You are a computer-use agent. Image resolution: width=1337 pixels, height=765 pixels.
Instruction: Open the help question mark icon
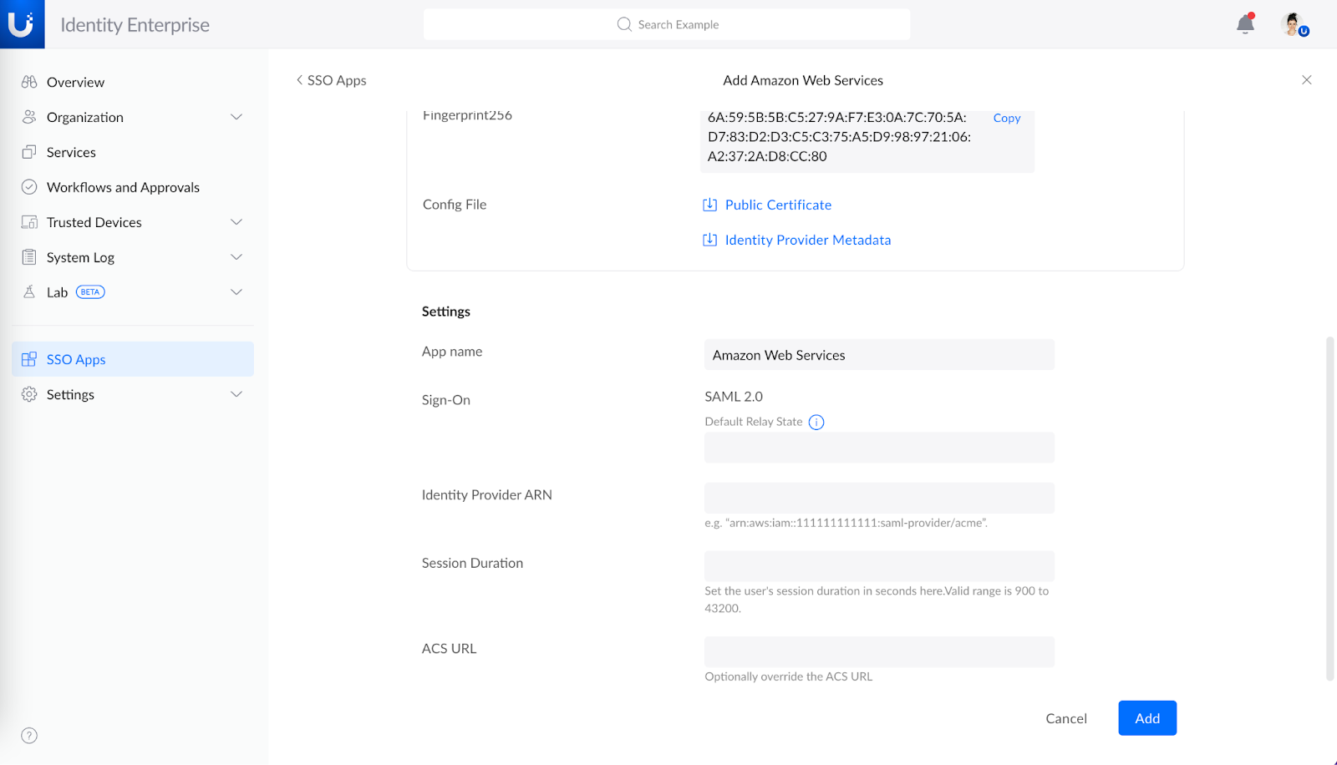click(x=29, y=736)
